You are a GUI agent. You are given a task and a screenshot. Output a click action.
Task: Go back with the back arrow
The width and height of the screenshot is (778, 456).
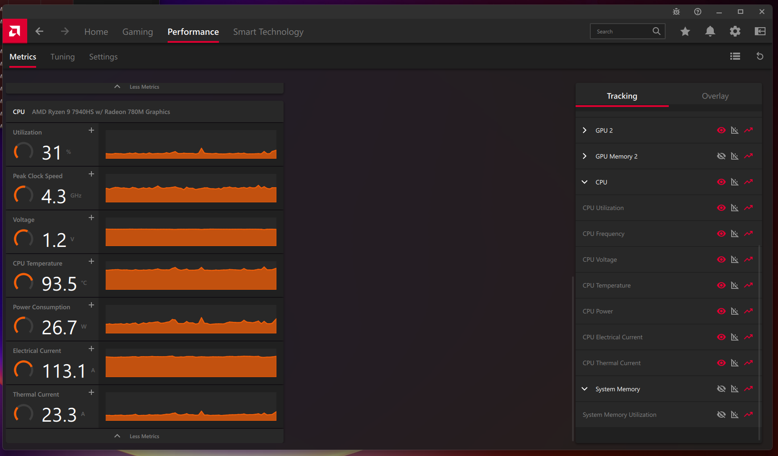pos(39,31)
